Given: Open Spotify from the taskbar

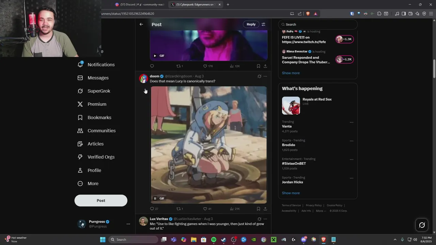Looking at the screenshot, I should (214, 240).
